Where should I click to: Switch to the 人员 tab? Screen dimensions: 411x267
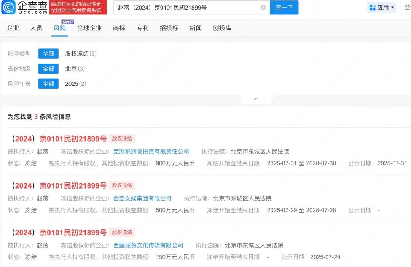pyautogui.click(x=36, y=28)
